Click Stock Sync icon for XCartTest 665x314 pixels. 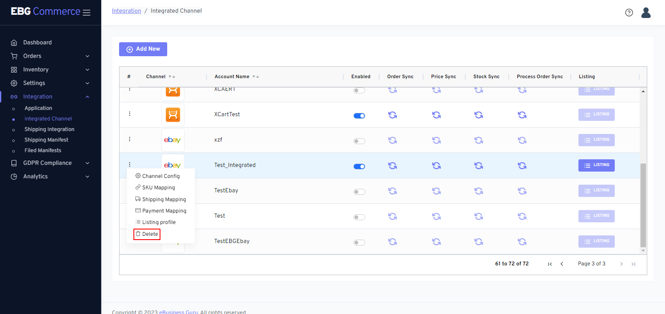pyautogui.click(x=478, y=115)
